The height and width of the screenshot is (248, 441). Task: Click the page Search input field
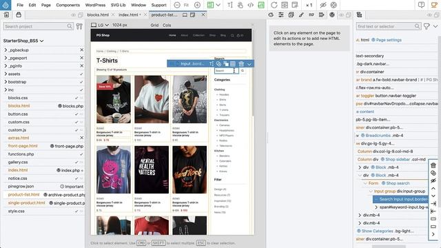[227, 70]
